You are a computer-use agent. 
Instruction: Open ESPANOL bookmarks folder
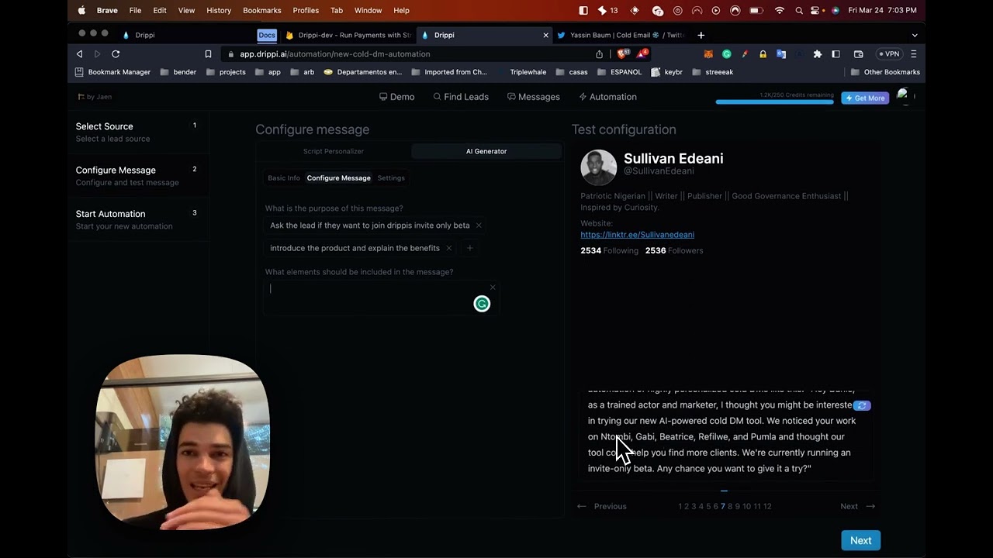(619, 72)
